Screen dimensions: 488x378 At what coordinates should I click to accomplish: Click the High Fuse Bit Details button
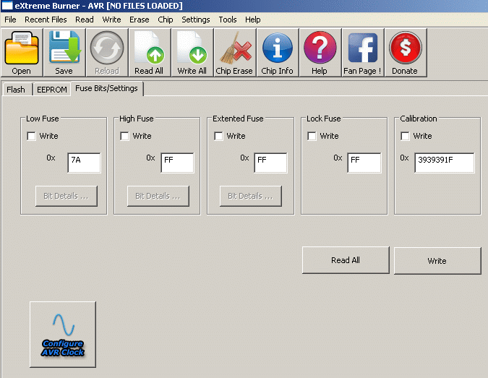(158, 196)
